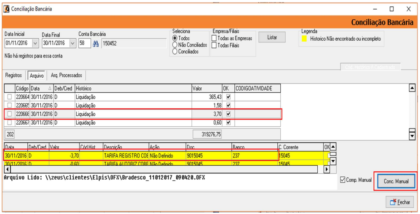Click the binoculars search icon beside Conta Bancária

tap(96, 44)
